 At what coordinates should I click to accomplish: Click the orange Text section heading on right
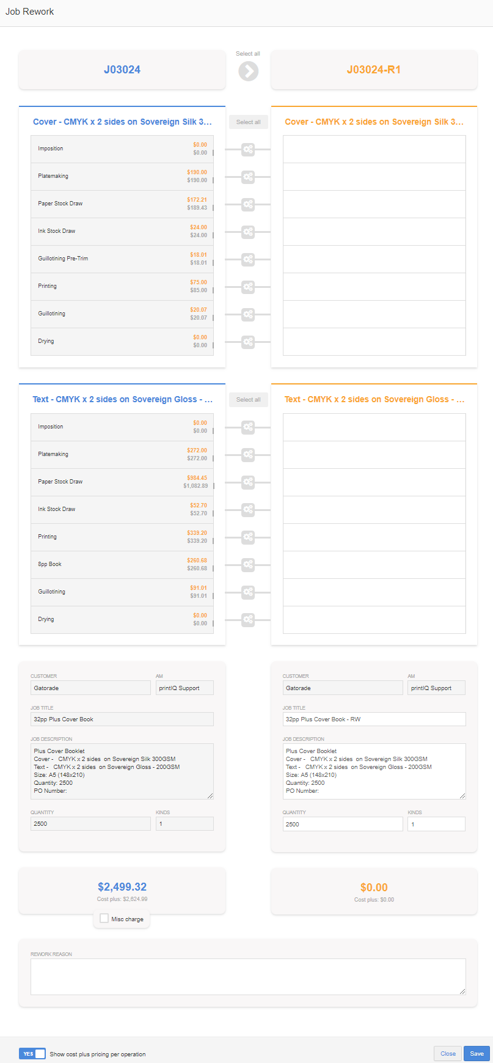click(x=374, y=399)
